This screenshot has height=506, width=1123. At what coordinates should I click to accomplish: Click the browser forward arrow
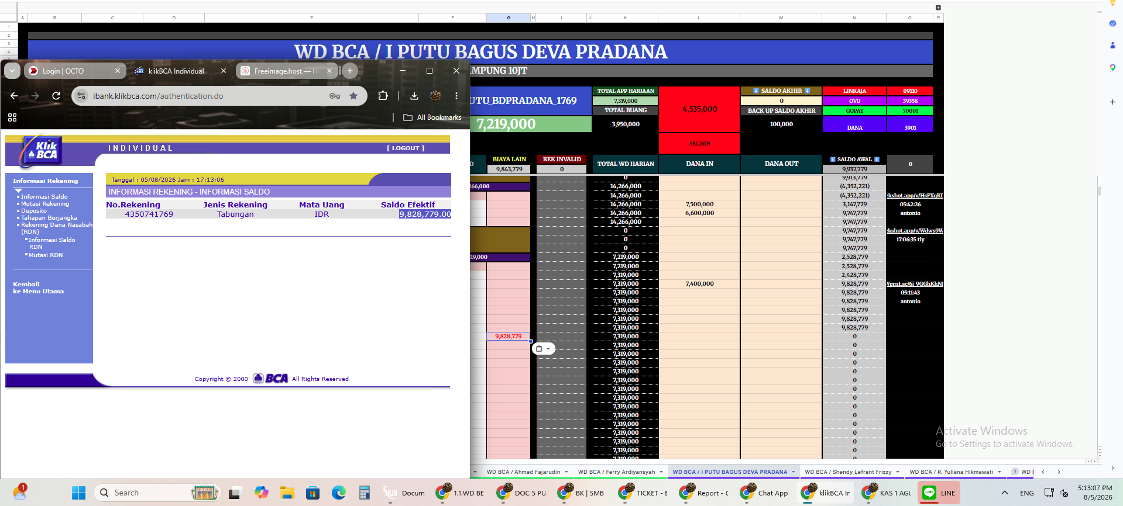tap(35, 96)
